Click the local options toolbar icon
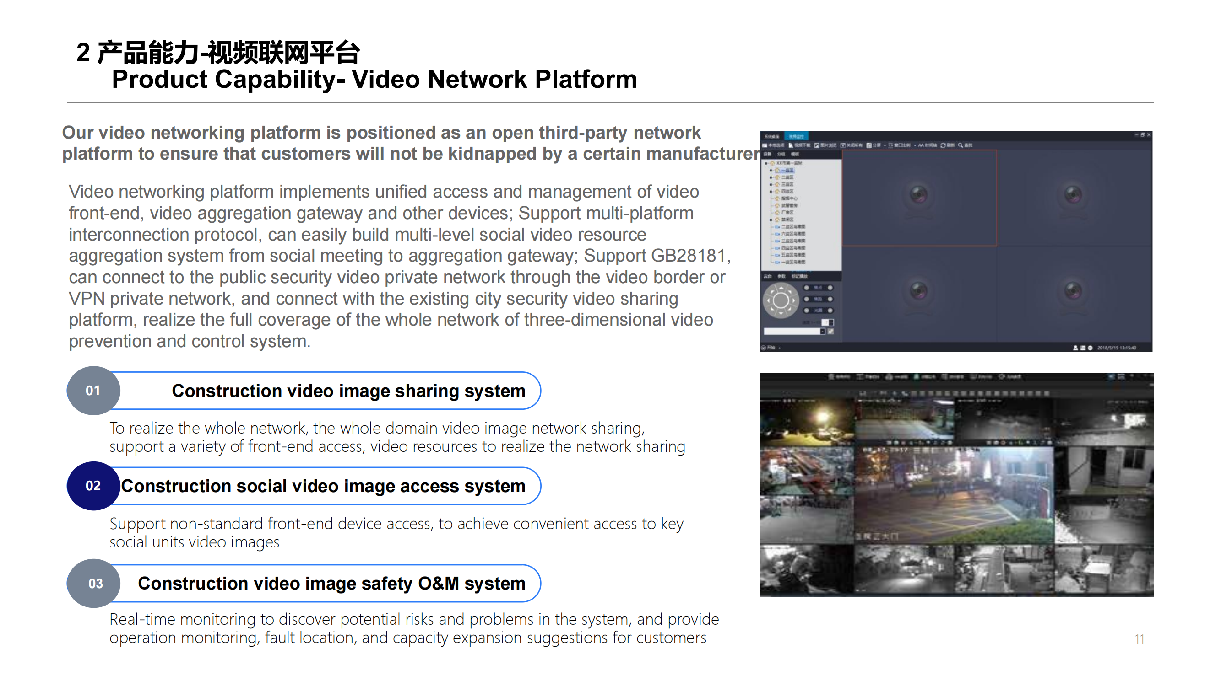Viewport: 1221px width, 686px height. point(765,145)
